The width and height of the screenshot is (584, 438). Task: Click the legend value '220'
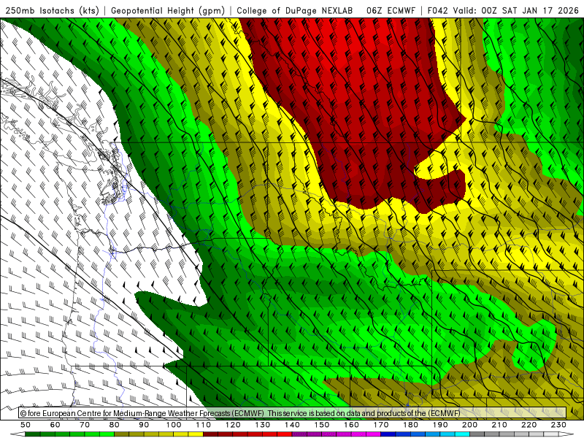529,425
